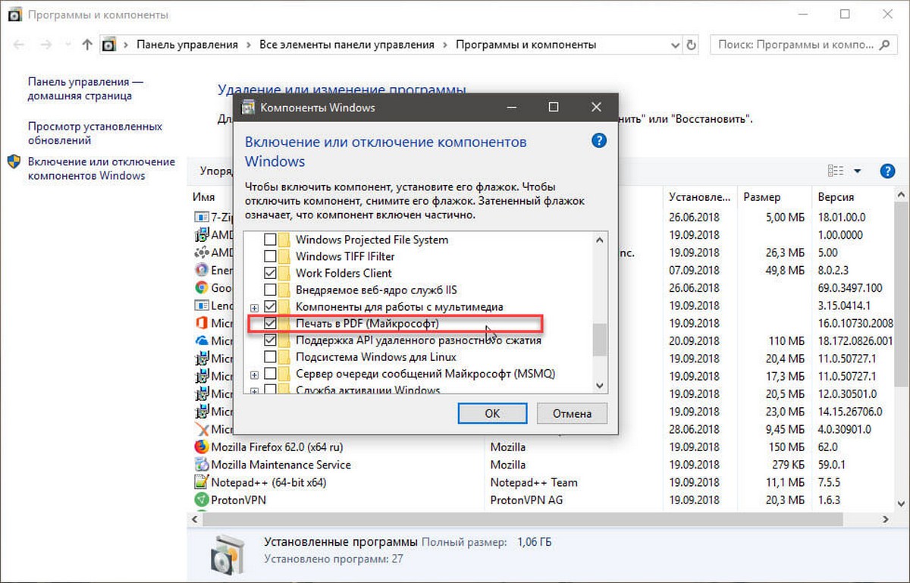The height and width of the screenshot is (583, 910).
Task: Click the Mozilla Maintenance Service icon
Action: point(201,465)
